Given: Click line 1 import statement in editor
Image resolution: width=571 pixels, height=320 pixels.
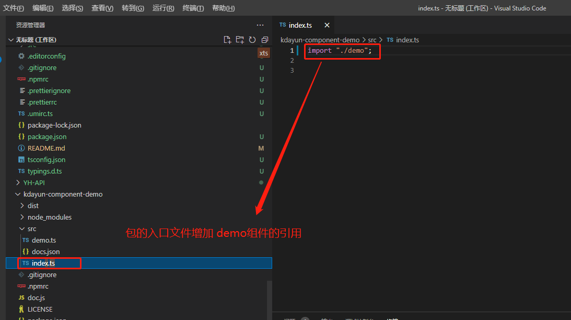Looking at the screenshot, I should coord(340,51).
